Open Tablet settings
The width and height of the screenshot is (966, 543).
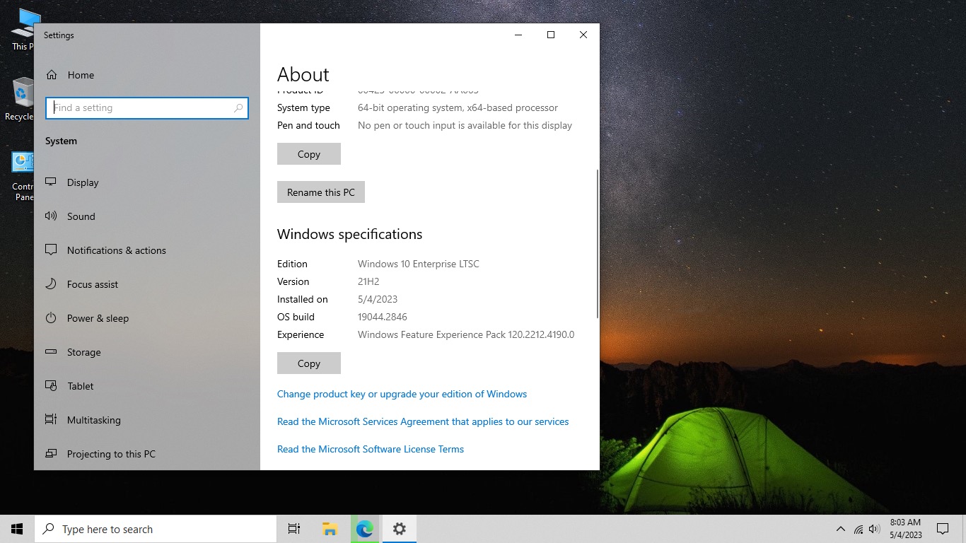(x=147, y=386)
